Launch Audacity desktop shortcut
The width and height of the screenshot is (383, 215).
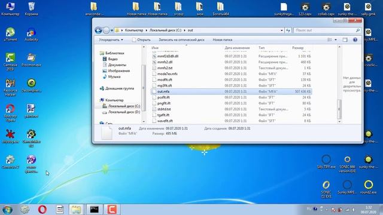[31, 34]
